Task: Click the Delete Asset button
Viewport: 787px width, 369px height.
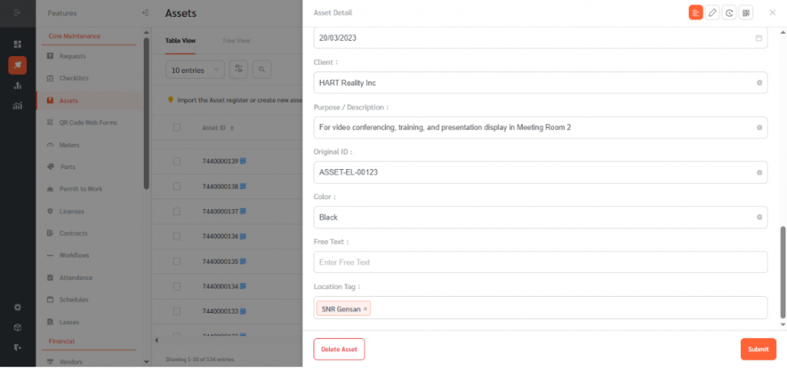Action: 339,350
